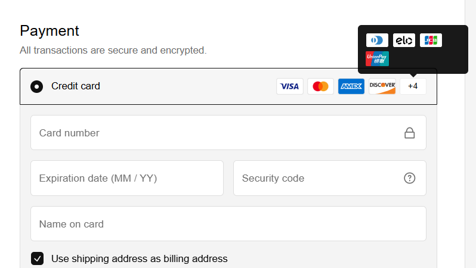Click the Elo card icon
The width and height of the screenshot is (476, 268).
(404, 40)
